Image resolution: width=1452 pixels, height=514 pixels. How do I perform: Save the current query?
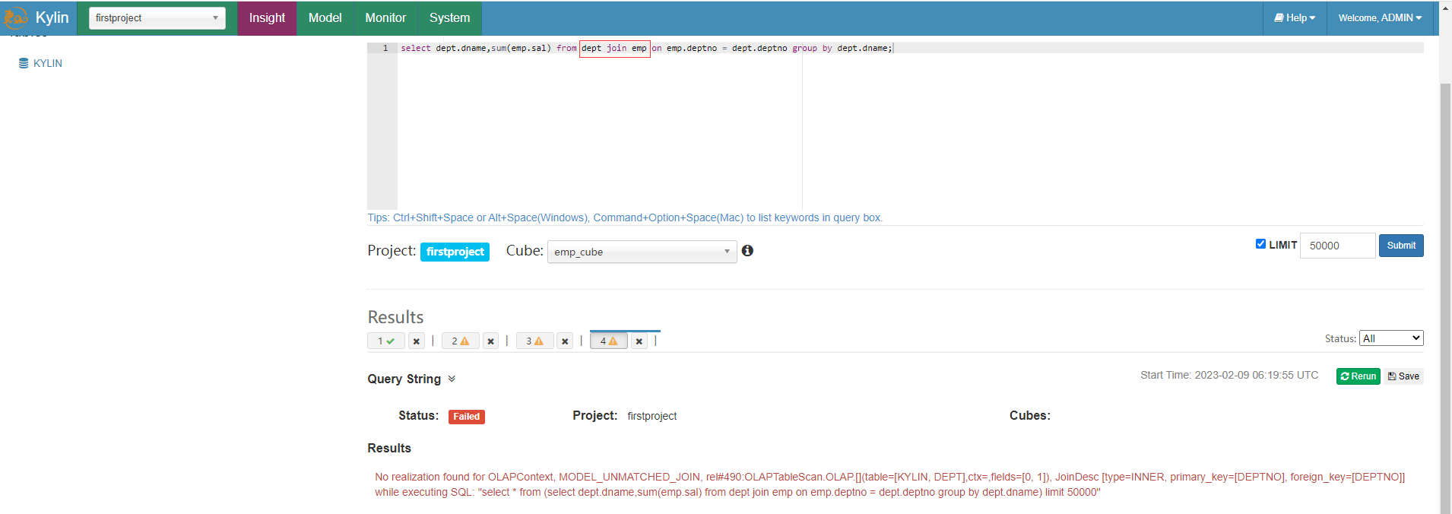pos(1403,376)
